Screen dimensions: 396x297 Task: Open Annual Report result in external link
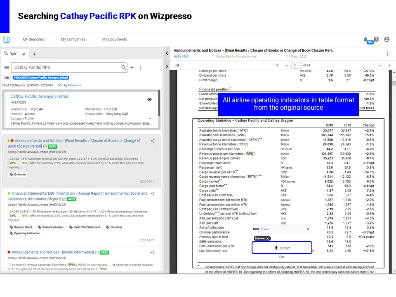point(64,199)
